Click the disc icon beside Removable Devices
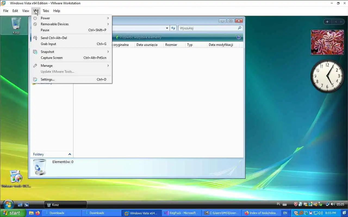Screen dimensions: 348x217 (x=35, y=24)
